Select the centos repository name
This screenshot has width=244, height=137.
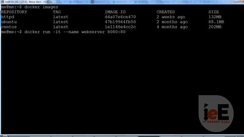pos(9,27)
